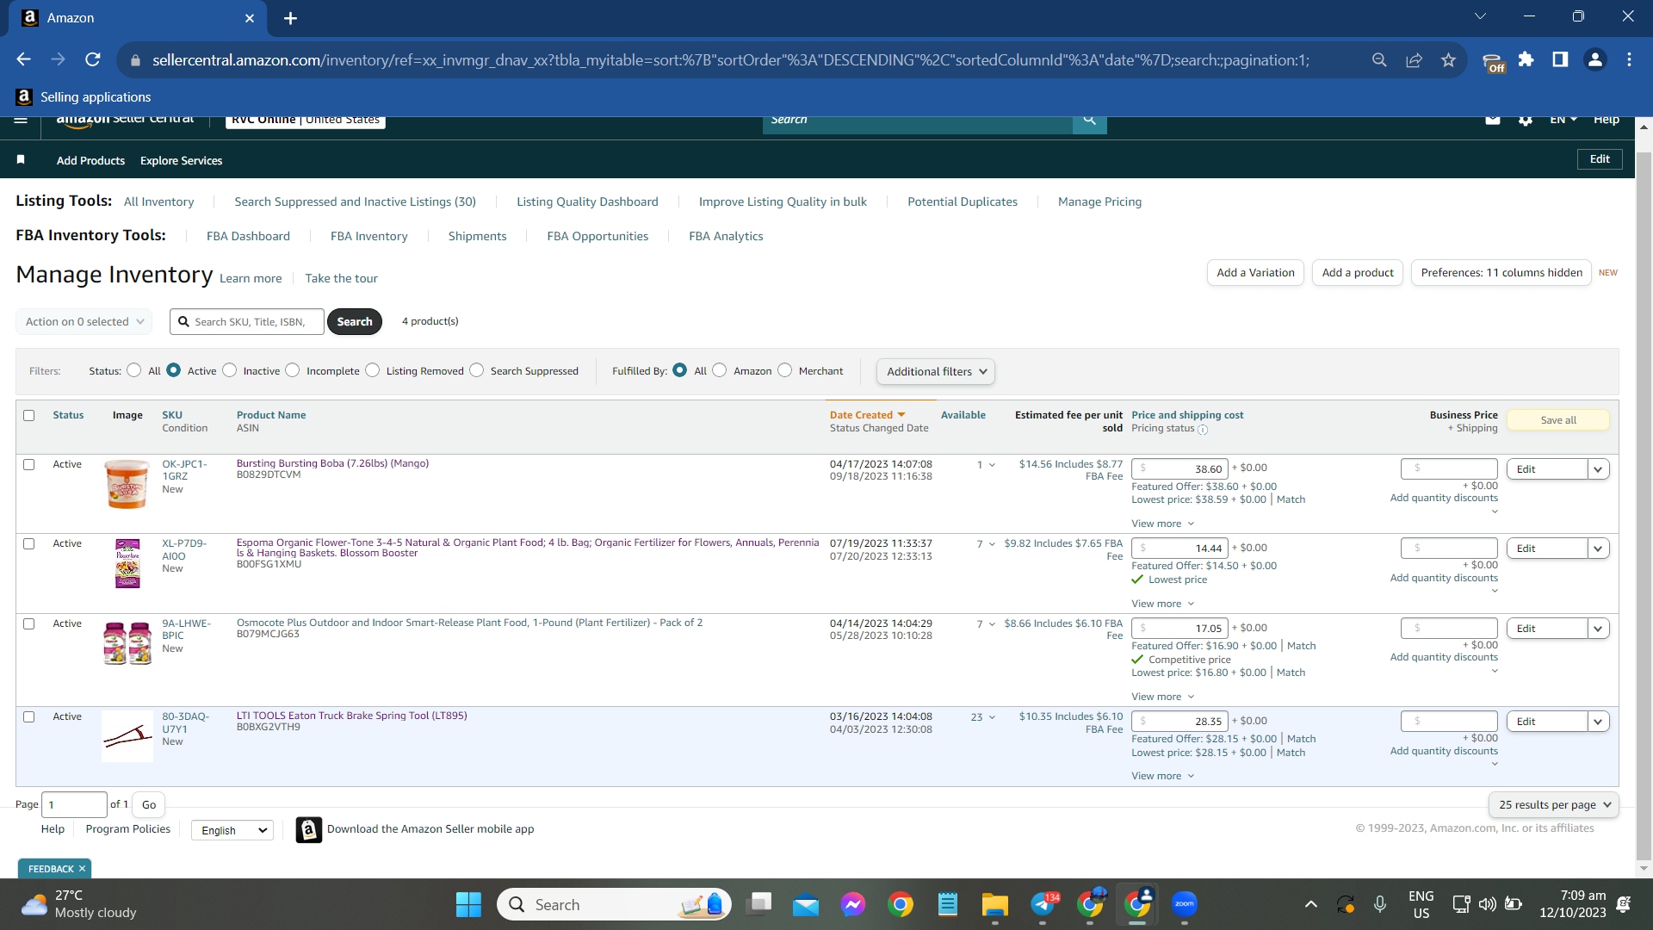Click the zoom magnifier in address bar
The height and width of the screenshot is (930, 1653).
1379,59
